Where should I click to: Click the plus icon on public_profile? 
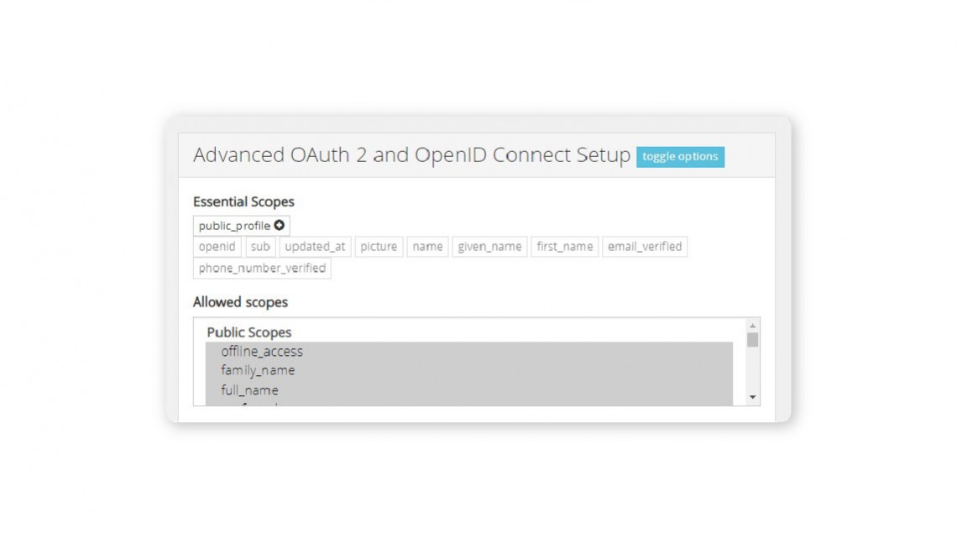click(x=280, y=226)
